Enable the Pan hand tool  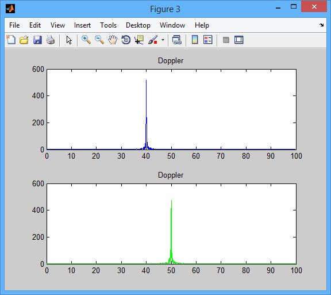click(x=113, y=40)
